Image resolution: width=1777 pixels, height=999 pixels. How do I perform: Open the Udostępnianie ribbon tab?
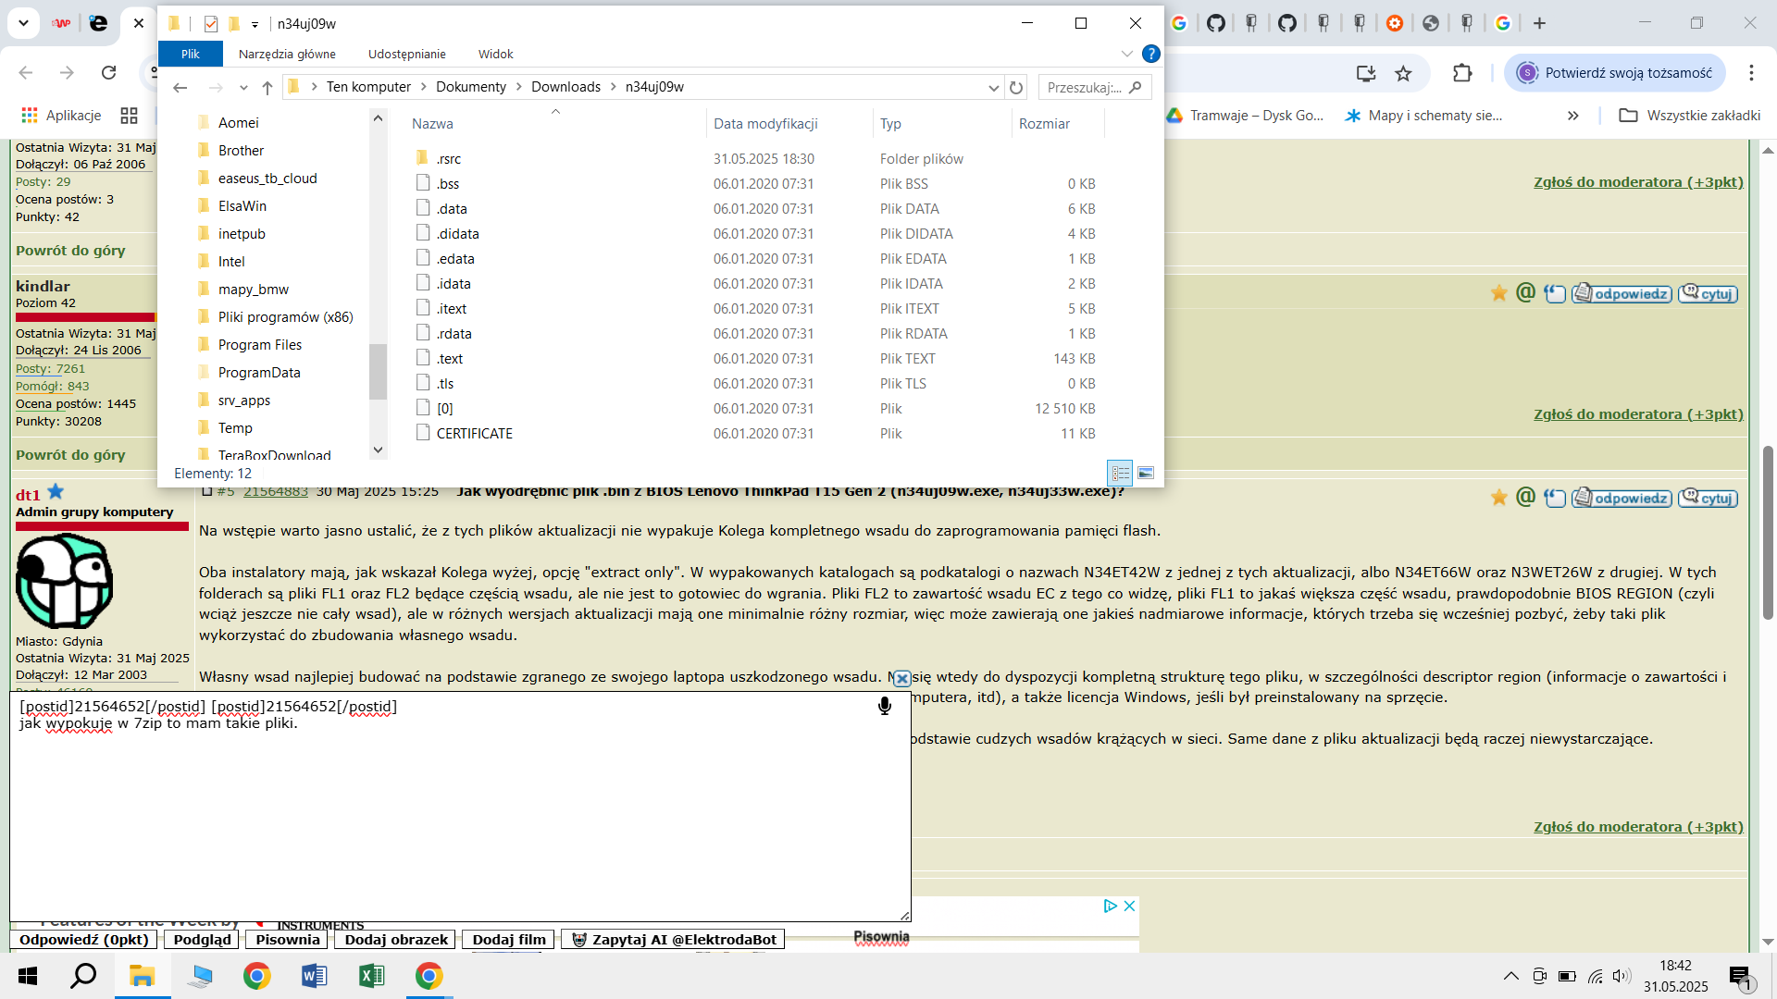[x=407, y=54]
